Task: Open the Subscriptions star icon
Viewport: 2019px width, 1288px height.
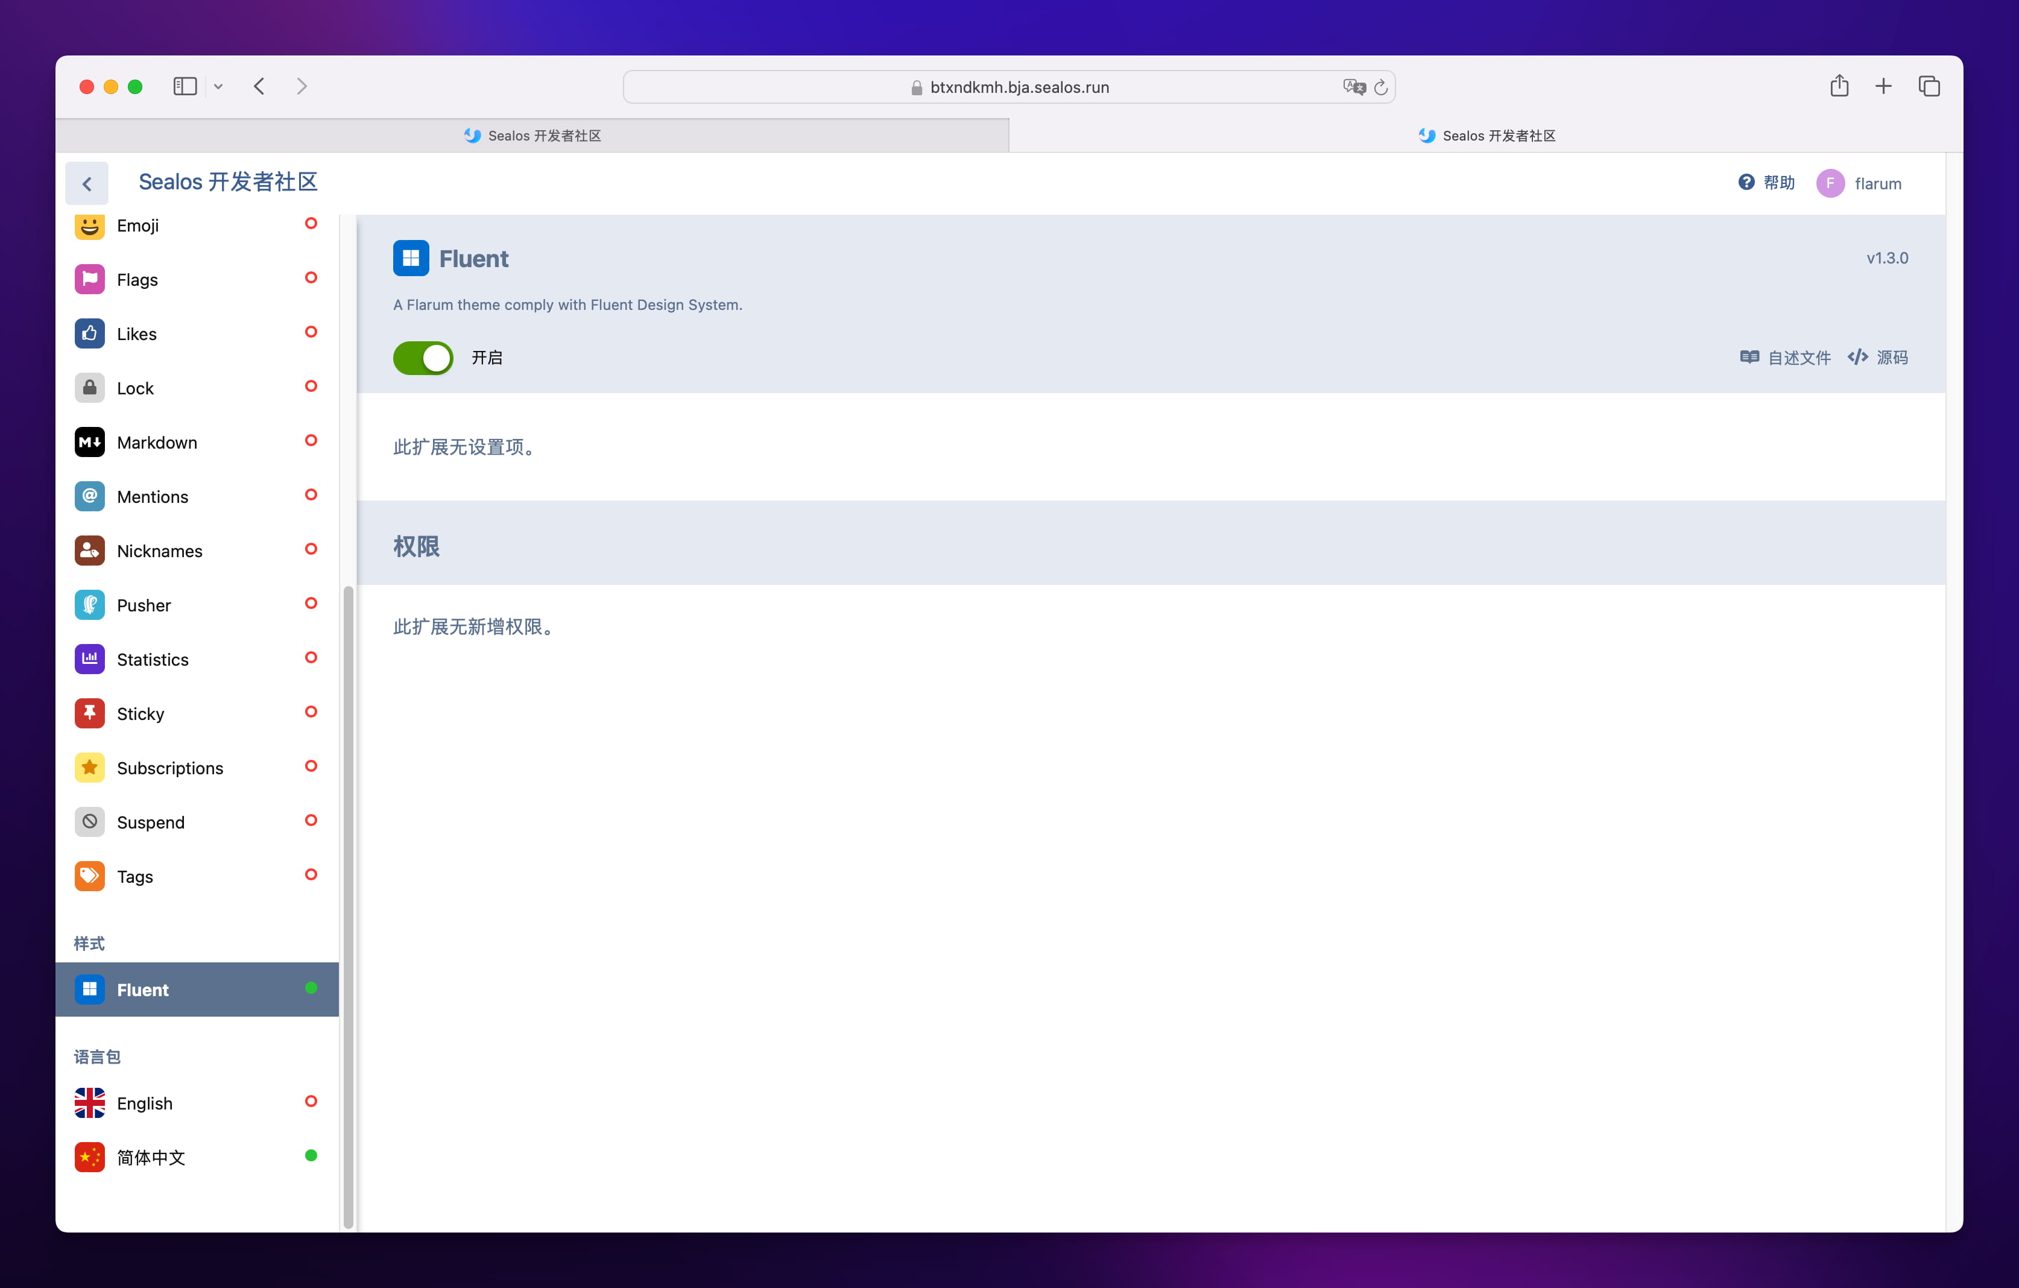Action: 90,767
